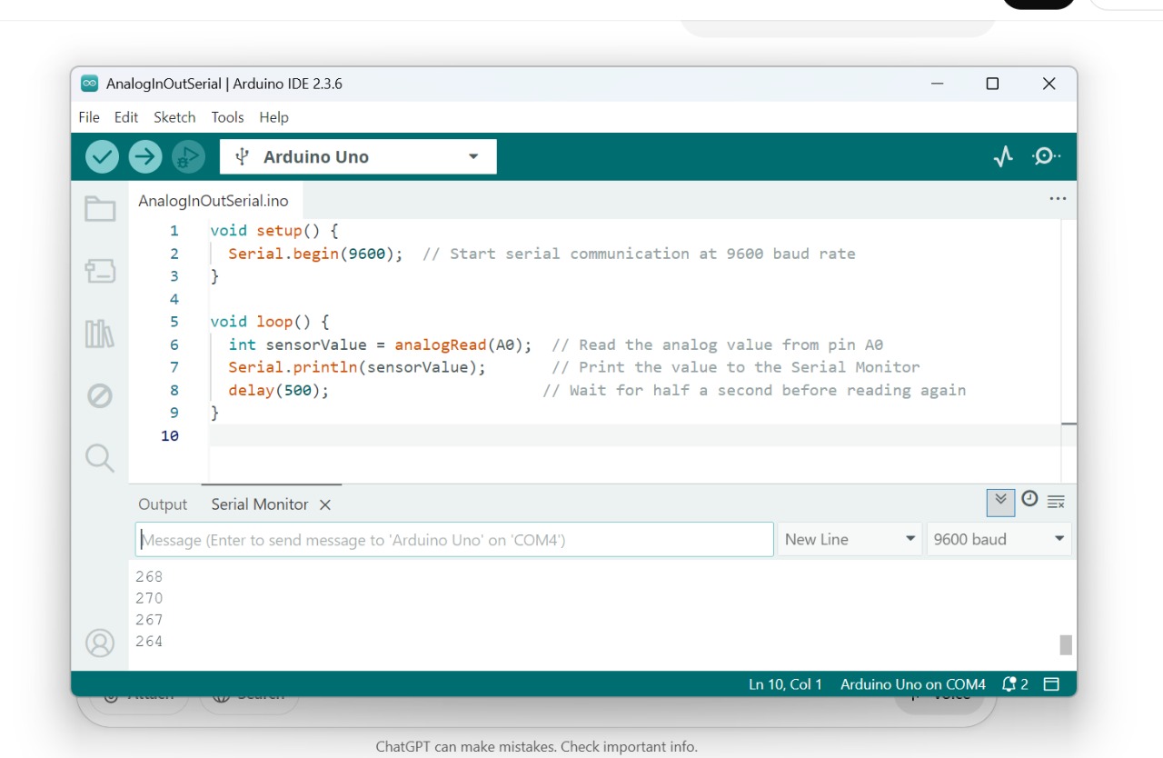Click the Verify checkmark button
The width and height of the screenshot is (1163, 758).
tap(102, 156)
